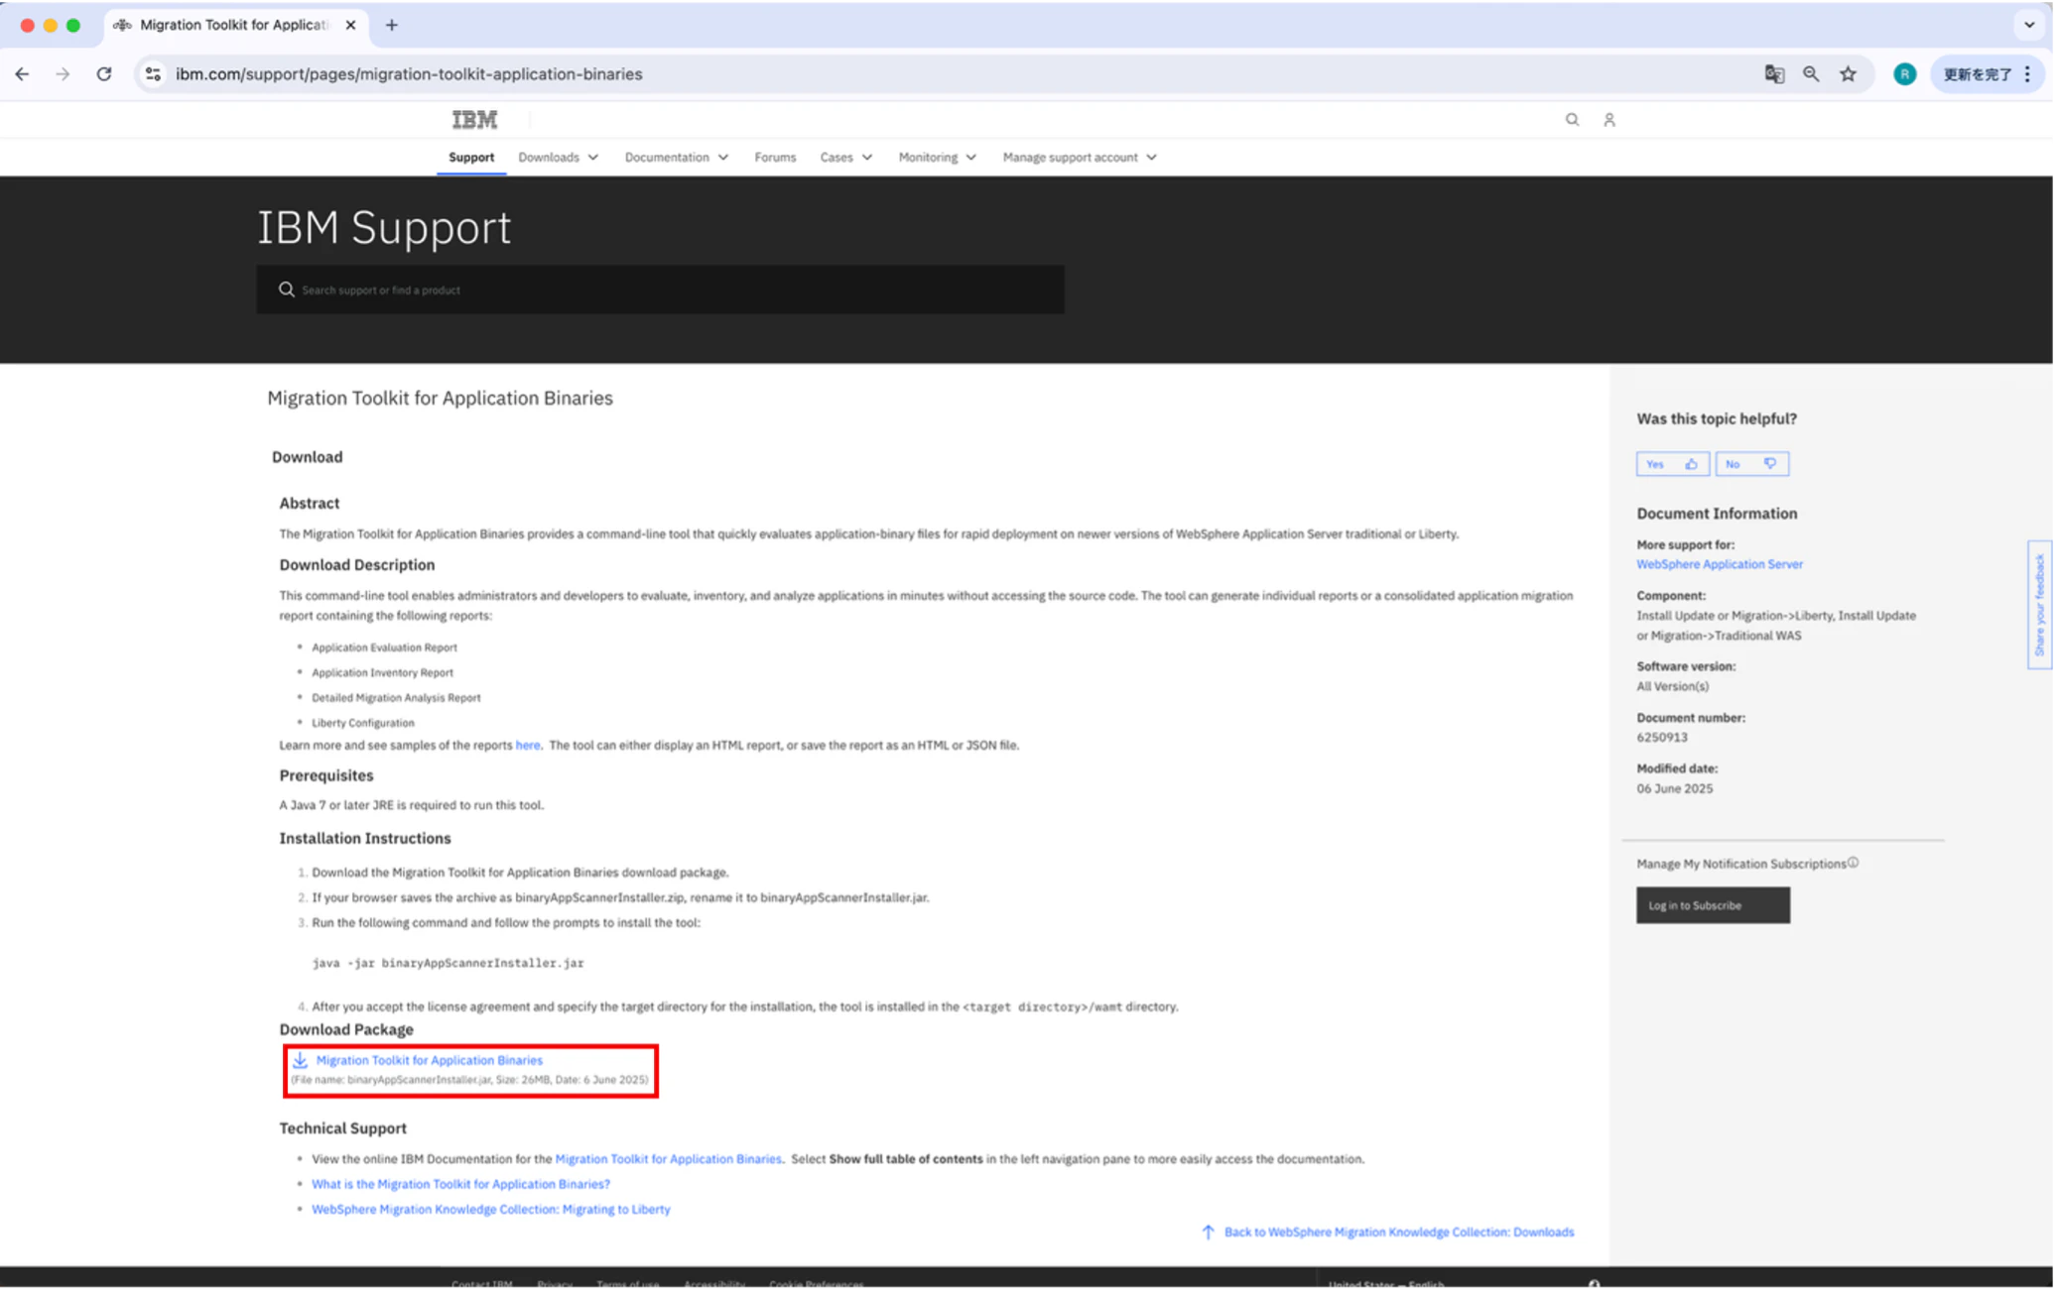
Task: Click the up arrow icon beside Back link
Action: coord(1208,1233)
